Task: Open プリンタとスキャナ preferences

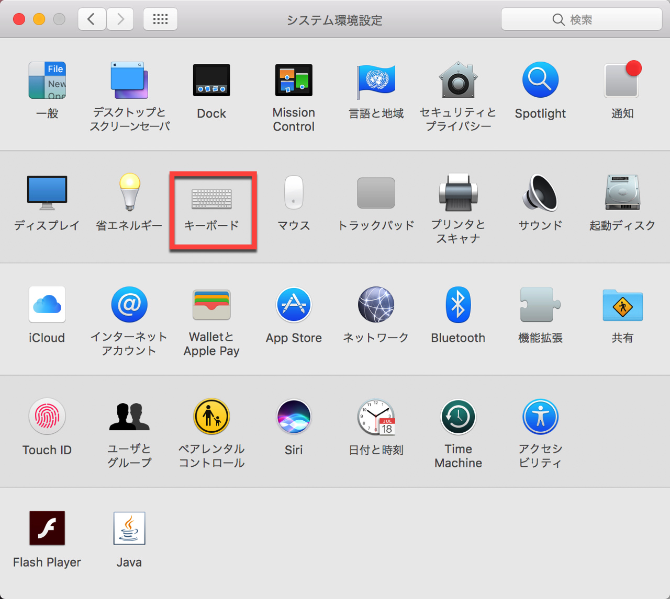Action: click(458, 192)
